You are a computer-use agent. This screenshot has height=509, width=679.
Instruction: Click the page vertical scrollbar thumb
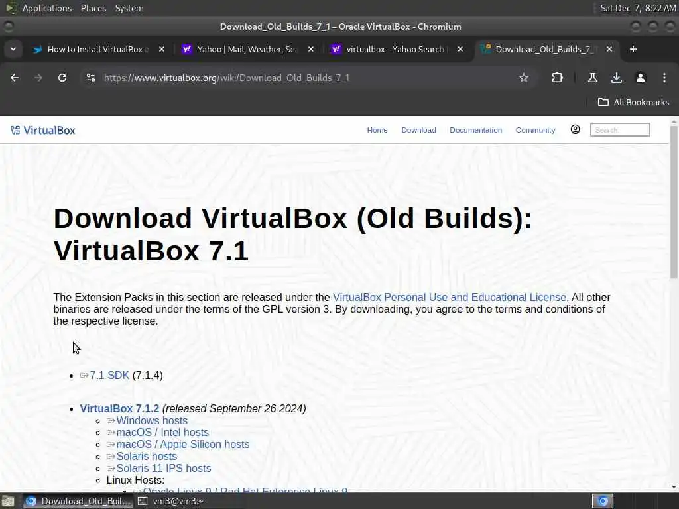coord(674,201)
